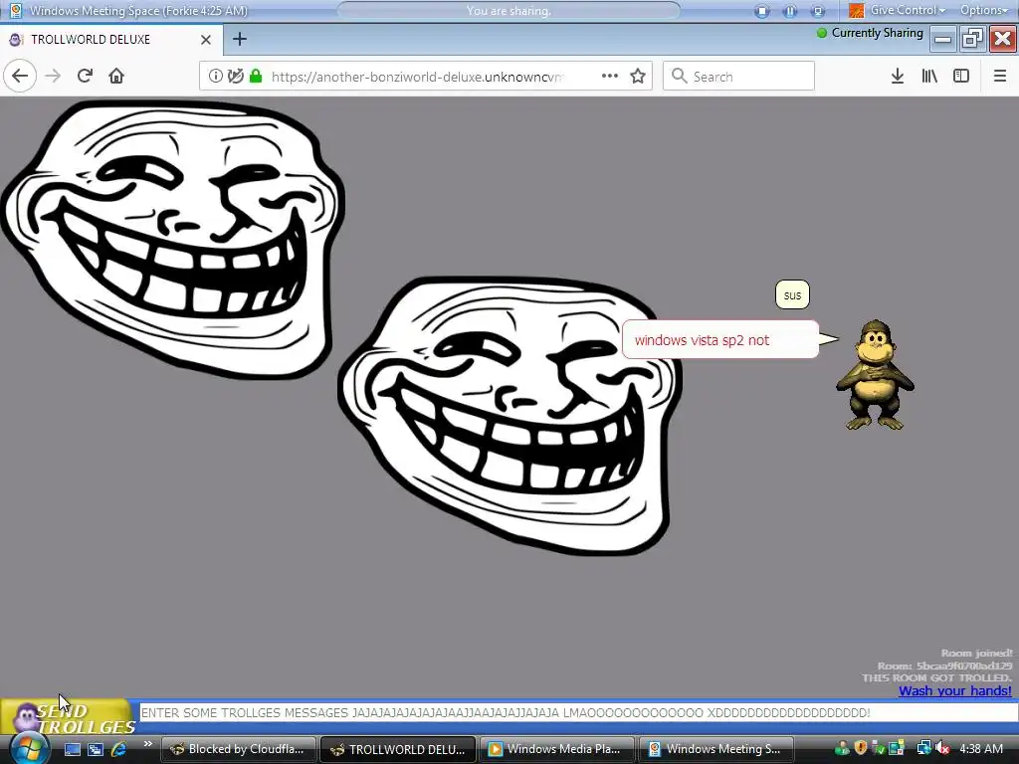The image size is (1019, 764).
Task: Follow the Wash your hands! link
Action: [x=954, y=690]
